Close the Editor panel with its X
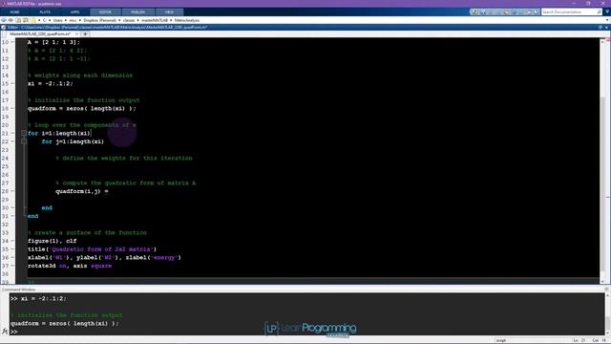611x344 pixels. pos(607,28)
